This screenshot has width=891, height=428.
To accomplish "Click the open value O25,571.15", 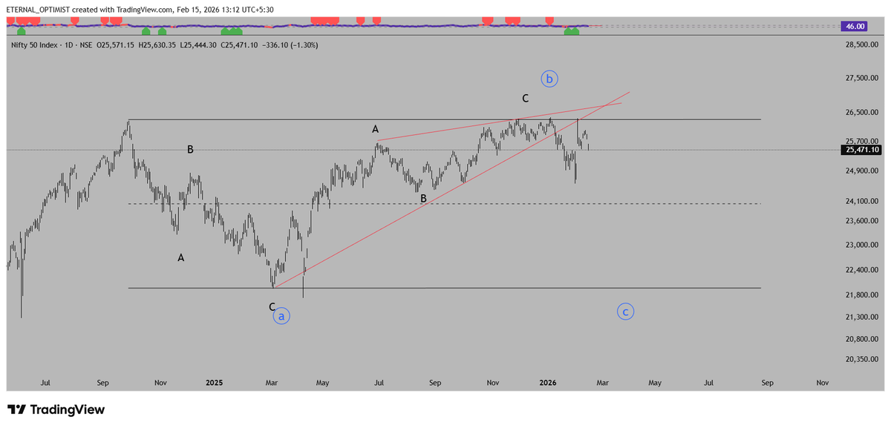I will point(114,45).
